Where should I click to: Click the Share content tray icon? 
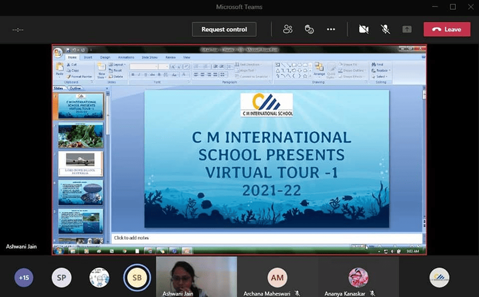click(407, 29)
